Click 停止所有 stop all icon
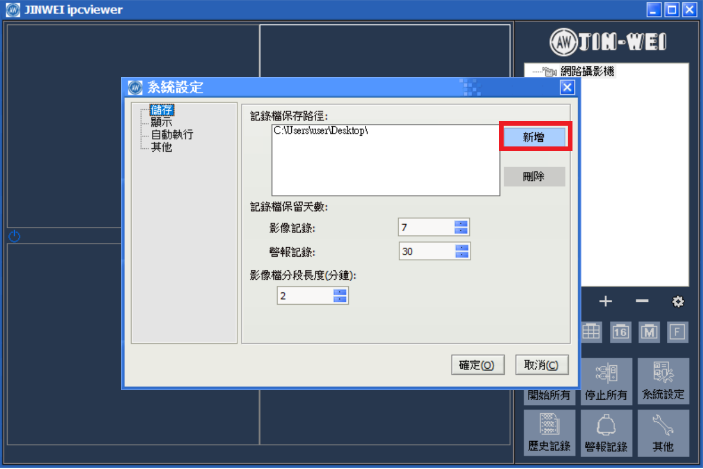Screen dimensions: 703x469 pos(606,381)
